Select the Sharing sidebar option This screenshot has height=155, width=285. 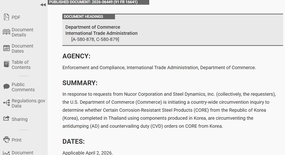point(20,119)
